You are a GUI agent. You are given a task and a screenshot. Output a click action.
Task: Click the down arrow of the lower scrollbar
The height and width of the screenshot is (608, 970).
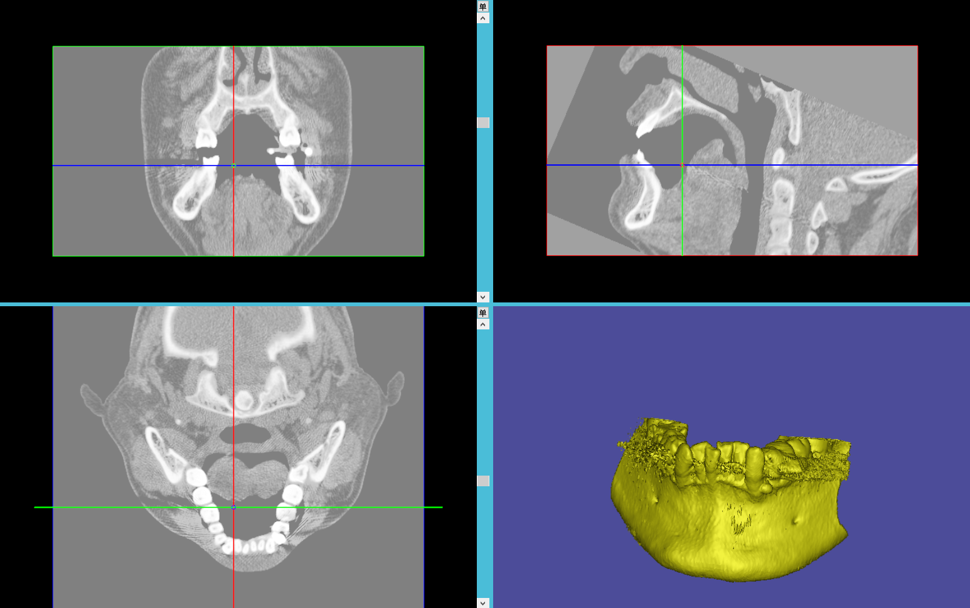click(482, 602)
